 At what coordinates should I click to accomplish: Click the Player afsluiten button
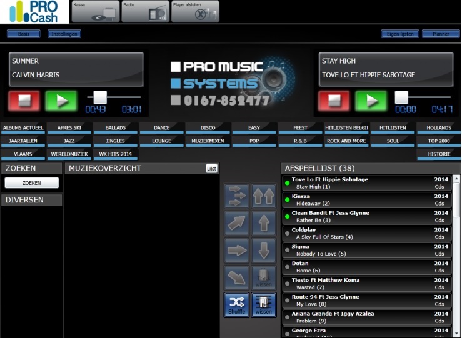195,11
